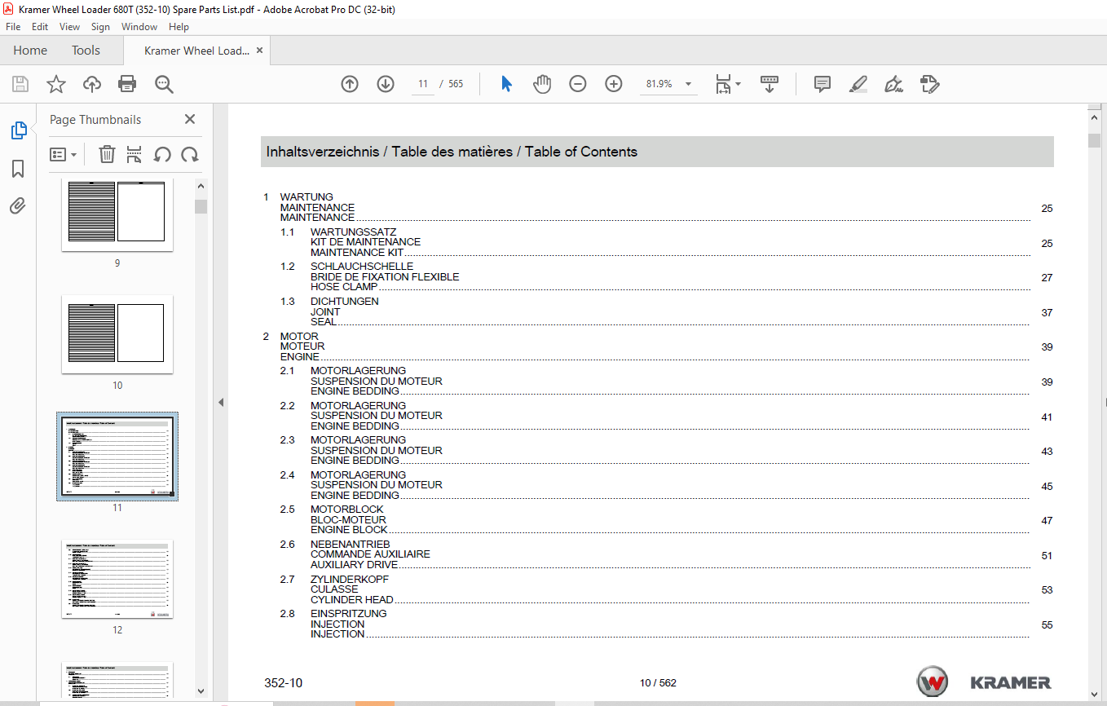The width and height of the screenshot is (1107, 706).
Task: Click the Save file icon
Action: coord(20,84)
